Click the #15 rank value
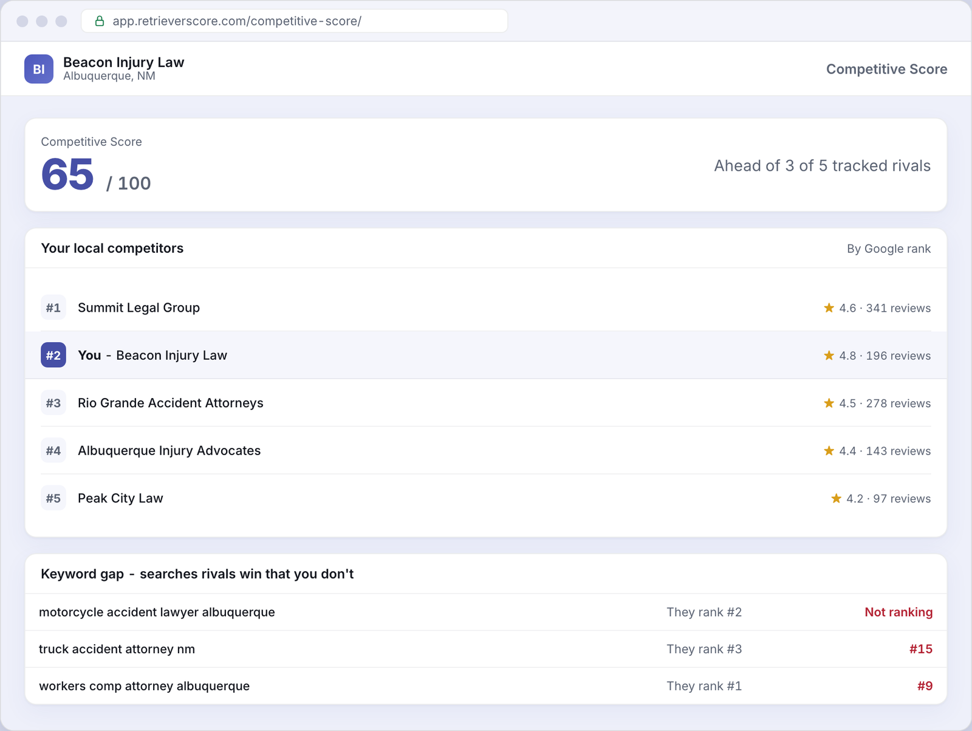This screenshot has width=972, height=731. 921,649
